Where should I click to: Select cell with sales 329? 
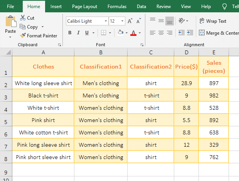(x=214, y=145)
